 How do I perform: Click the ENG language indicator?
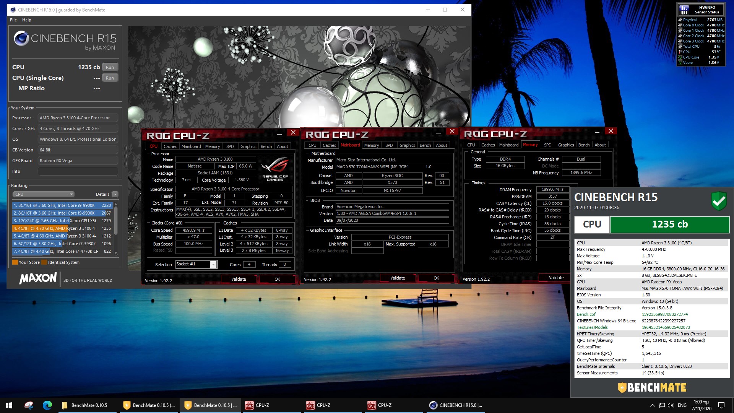point(682,405)
